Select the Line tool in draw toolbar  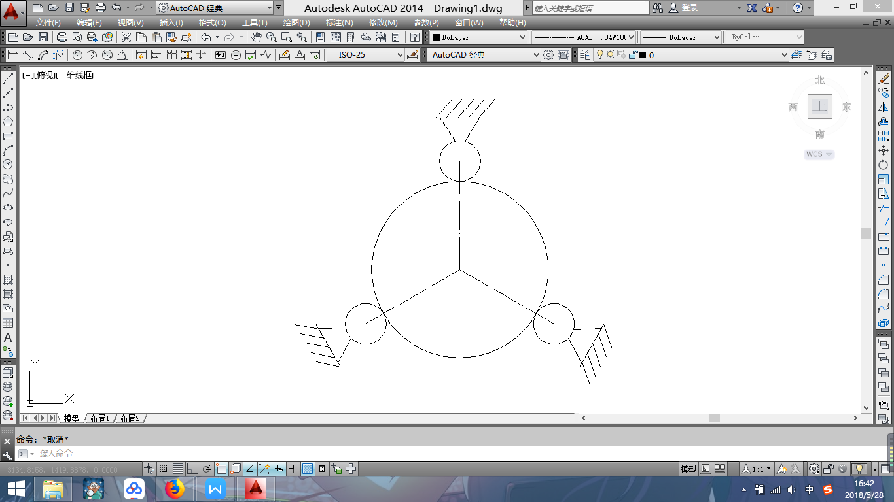pyautogui.click(x=9, y=78)
